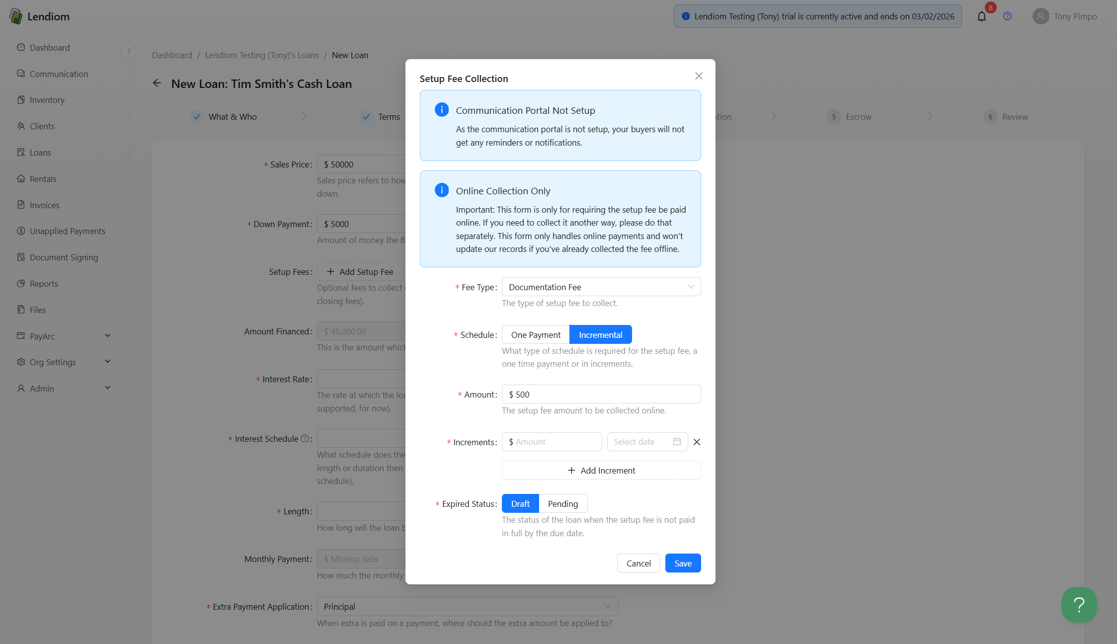Open Lendiom Testing (Tony)'s Loans breadcrumb
Screen dimensions: 1117x644
click(x=262, y=55)
